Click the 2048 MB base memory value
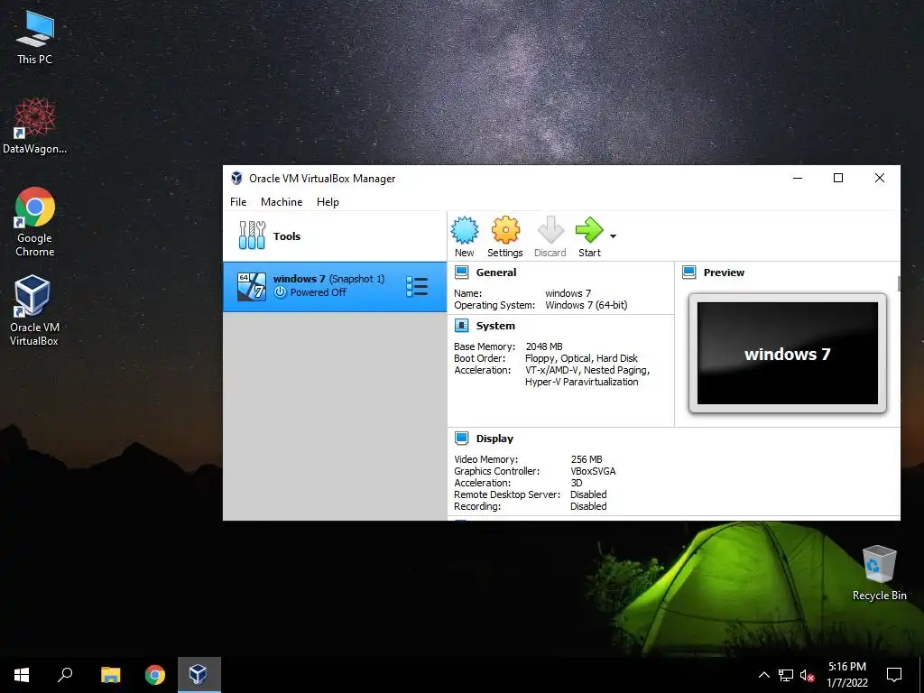This screenshot has height=693, width=924. coord(544,346)
